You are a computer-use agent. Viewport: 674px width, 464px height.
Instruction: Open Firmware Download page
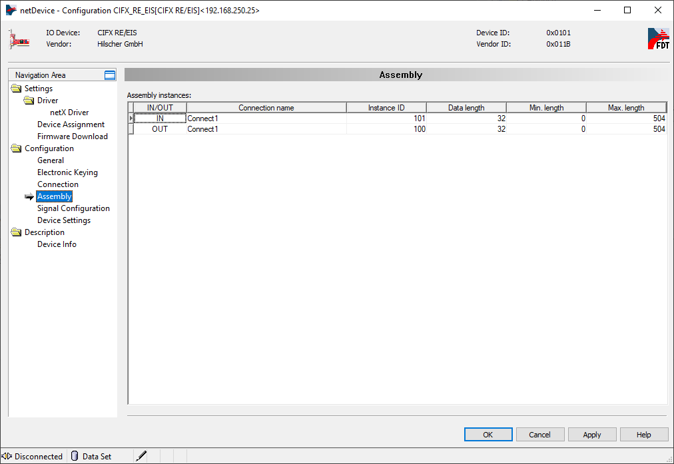click(x=72, y=136)
